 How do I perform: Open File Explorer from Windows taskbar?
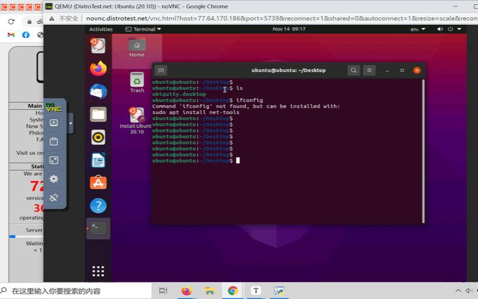(x=210, y=291)
